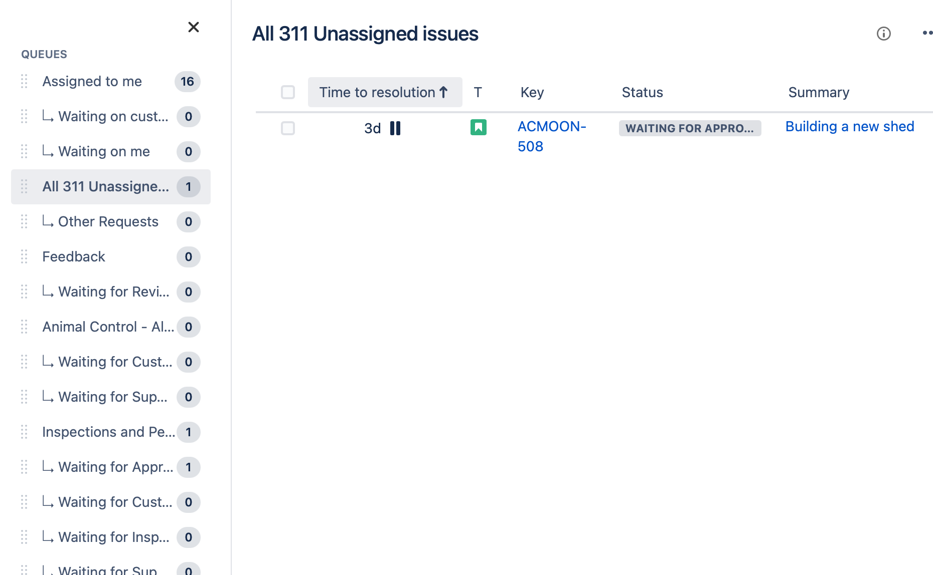This screenshot has height=575, width=933.
Task: Grab the drag handle beside Inspections and Pe... queue
Action: point(24,432)
